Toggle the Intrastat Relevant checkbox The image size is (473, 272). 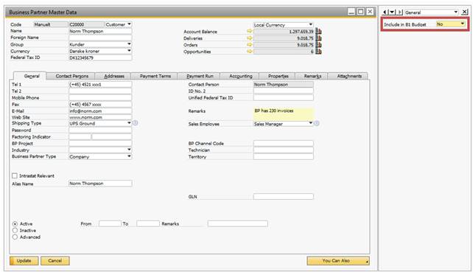click(x=15, y=175)
